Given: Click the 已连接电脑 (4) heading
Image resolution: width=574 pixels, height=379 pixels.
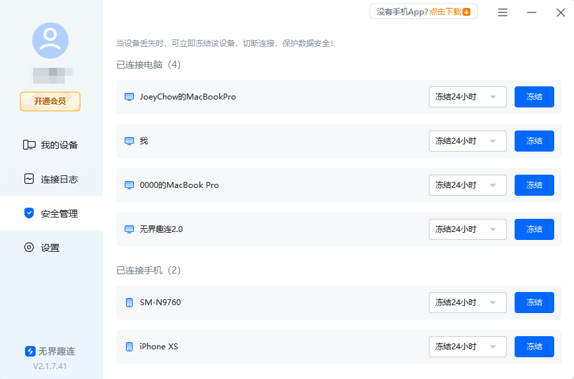Looking at the screenshot, I should pyautogui.click(x=148, y=65).
